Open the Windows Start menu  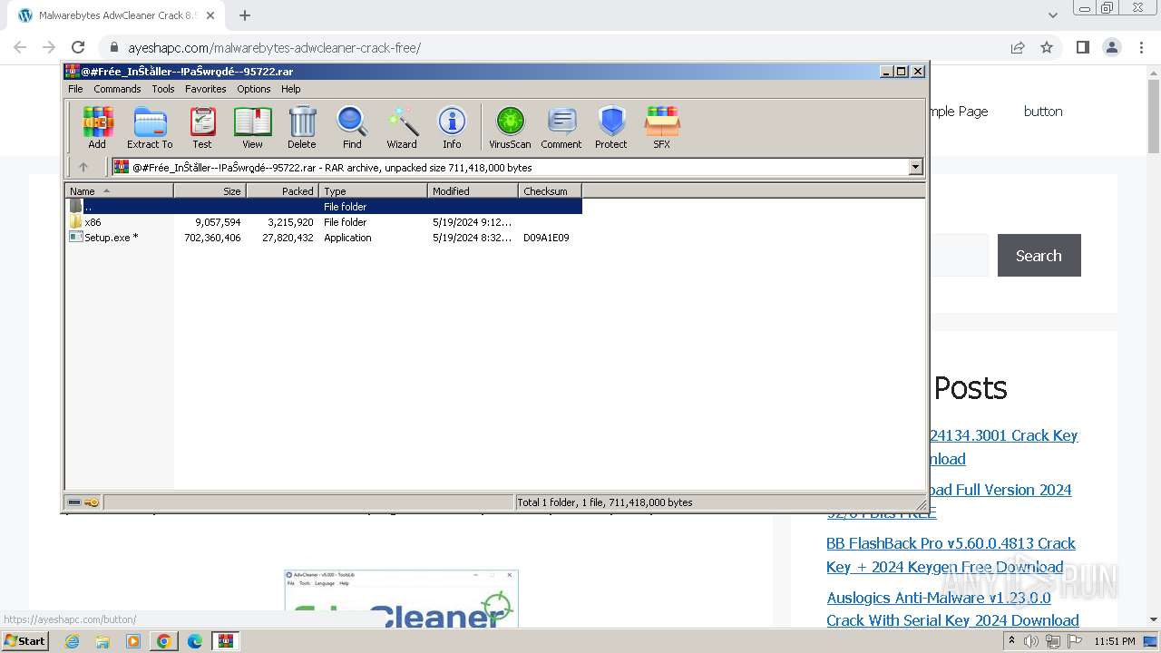click(x=24, y=641)
